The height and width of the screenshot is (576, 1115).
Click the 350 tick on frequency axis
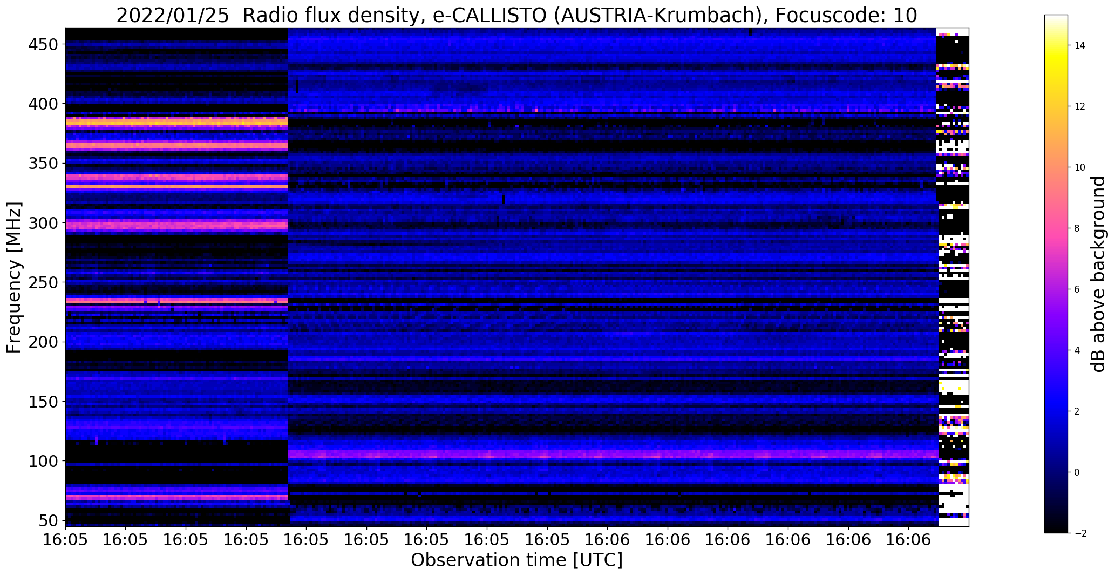coord(43,164)
